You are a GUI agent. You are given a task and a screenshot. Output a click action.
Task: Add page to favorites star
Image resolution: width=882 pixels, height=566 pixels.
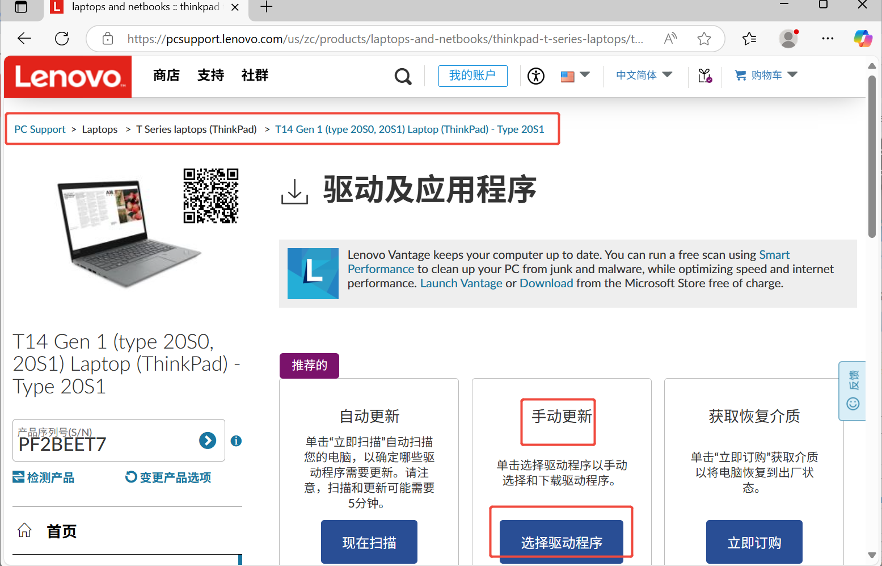(704, 39)
